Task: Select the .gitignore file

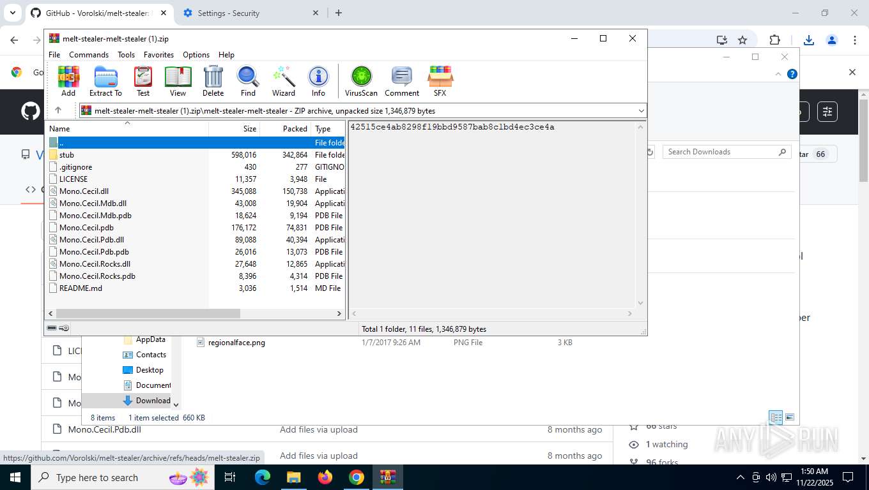Action: point(196,167)
